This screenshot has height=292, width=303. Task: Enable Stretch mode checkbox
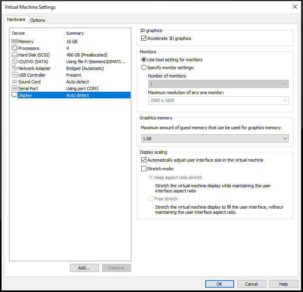tap(144, 169)
